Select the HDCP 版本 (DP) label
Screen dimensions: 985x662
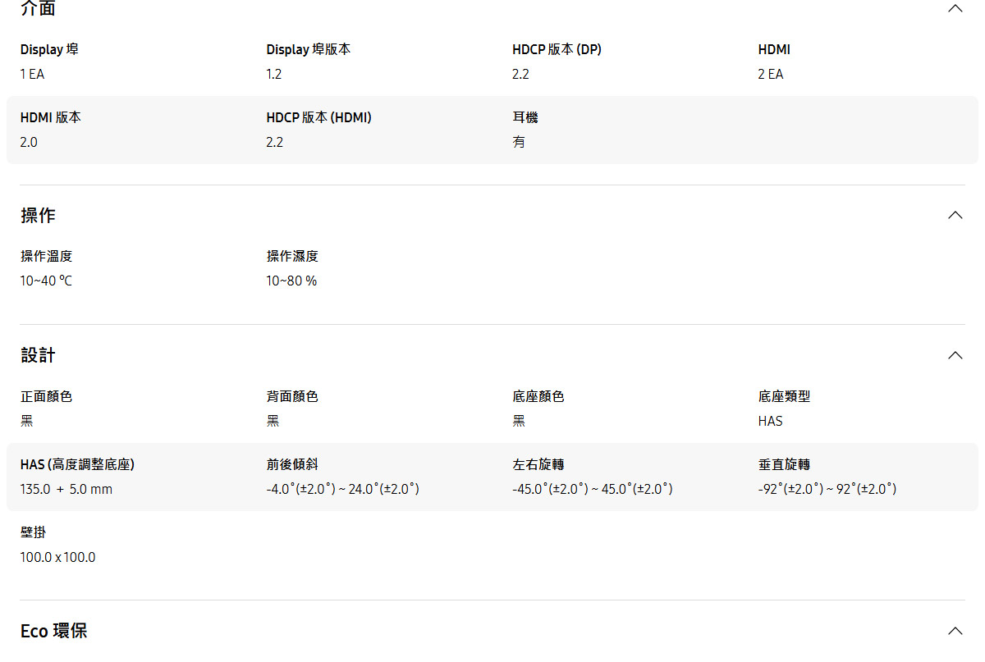click(557, 49)
